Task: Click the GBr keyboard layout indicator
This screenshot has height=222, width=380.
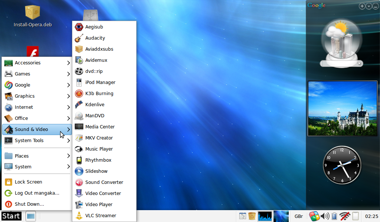Action: [299, 216]
